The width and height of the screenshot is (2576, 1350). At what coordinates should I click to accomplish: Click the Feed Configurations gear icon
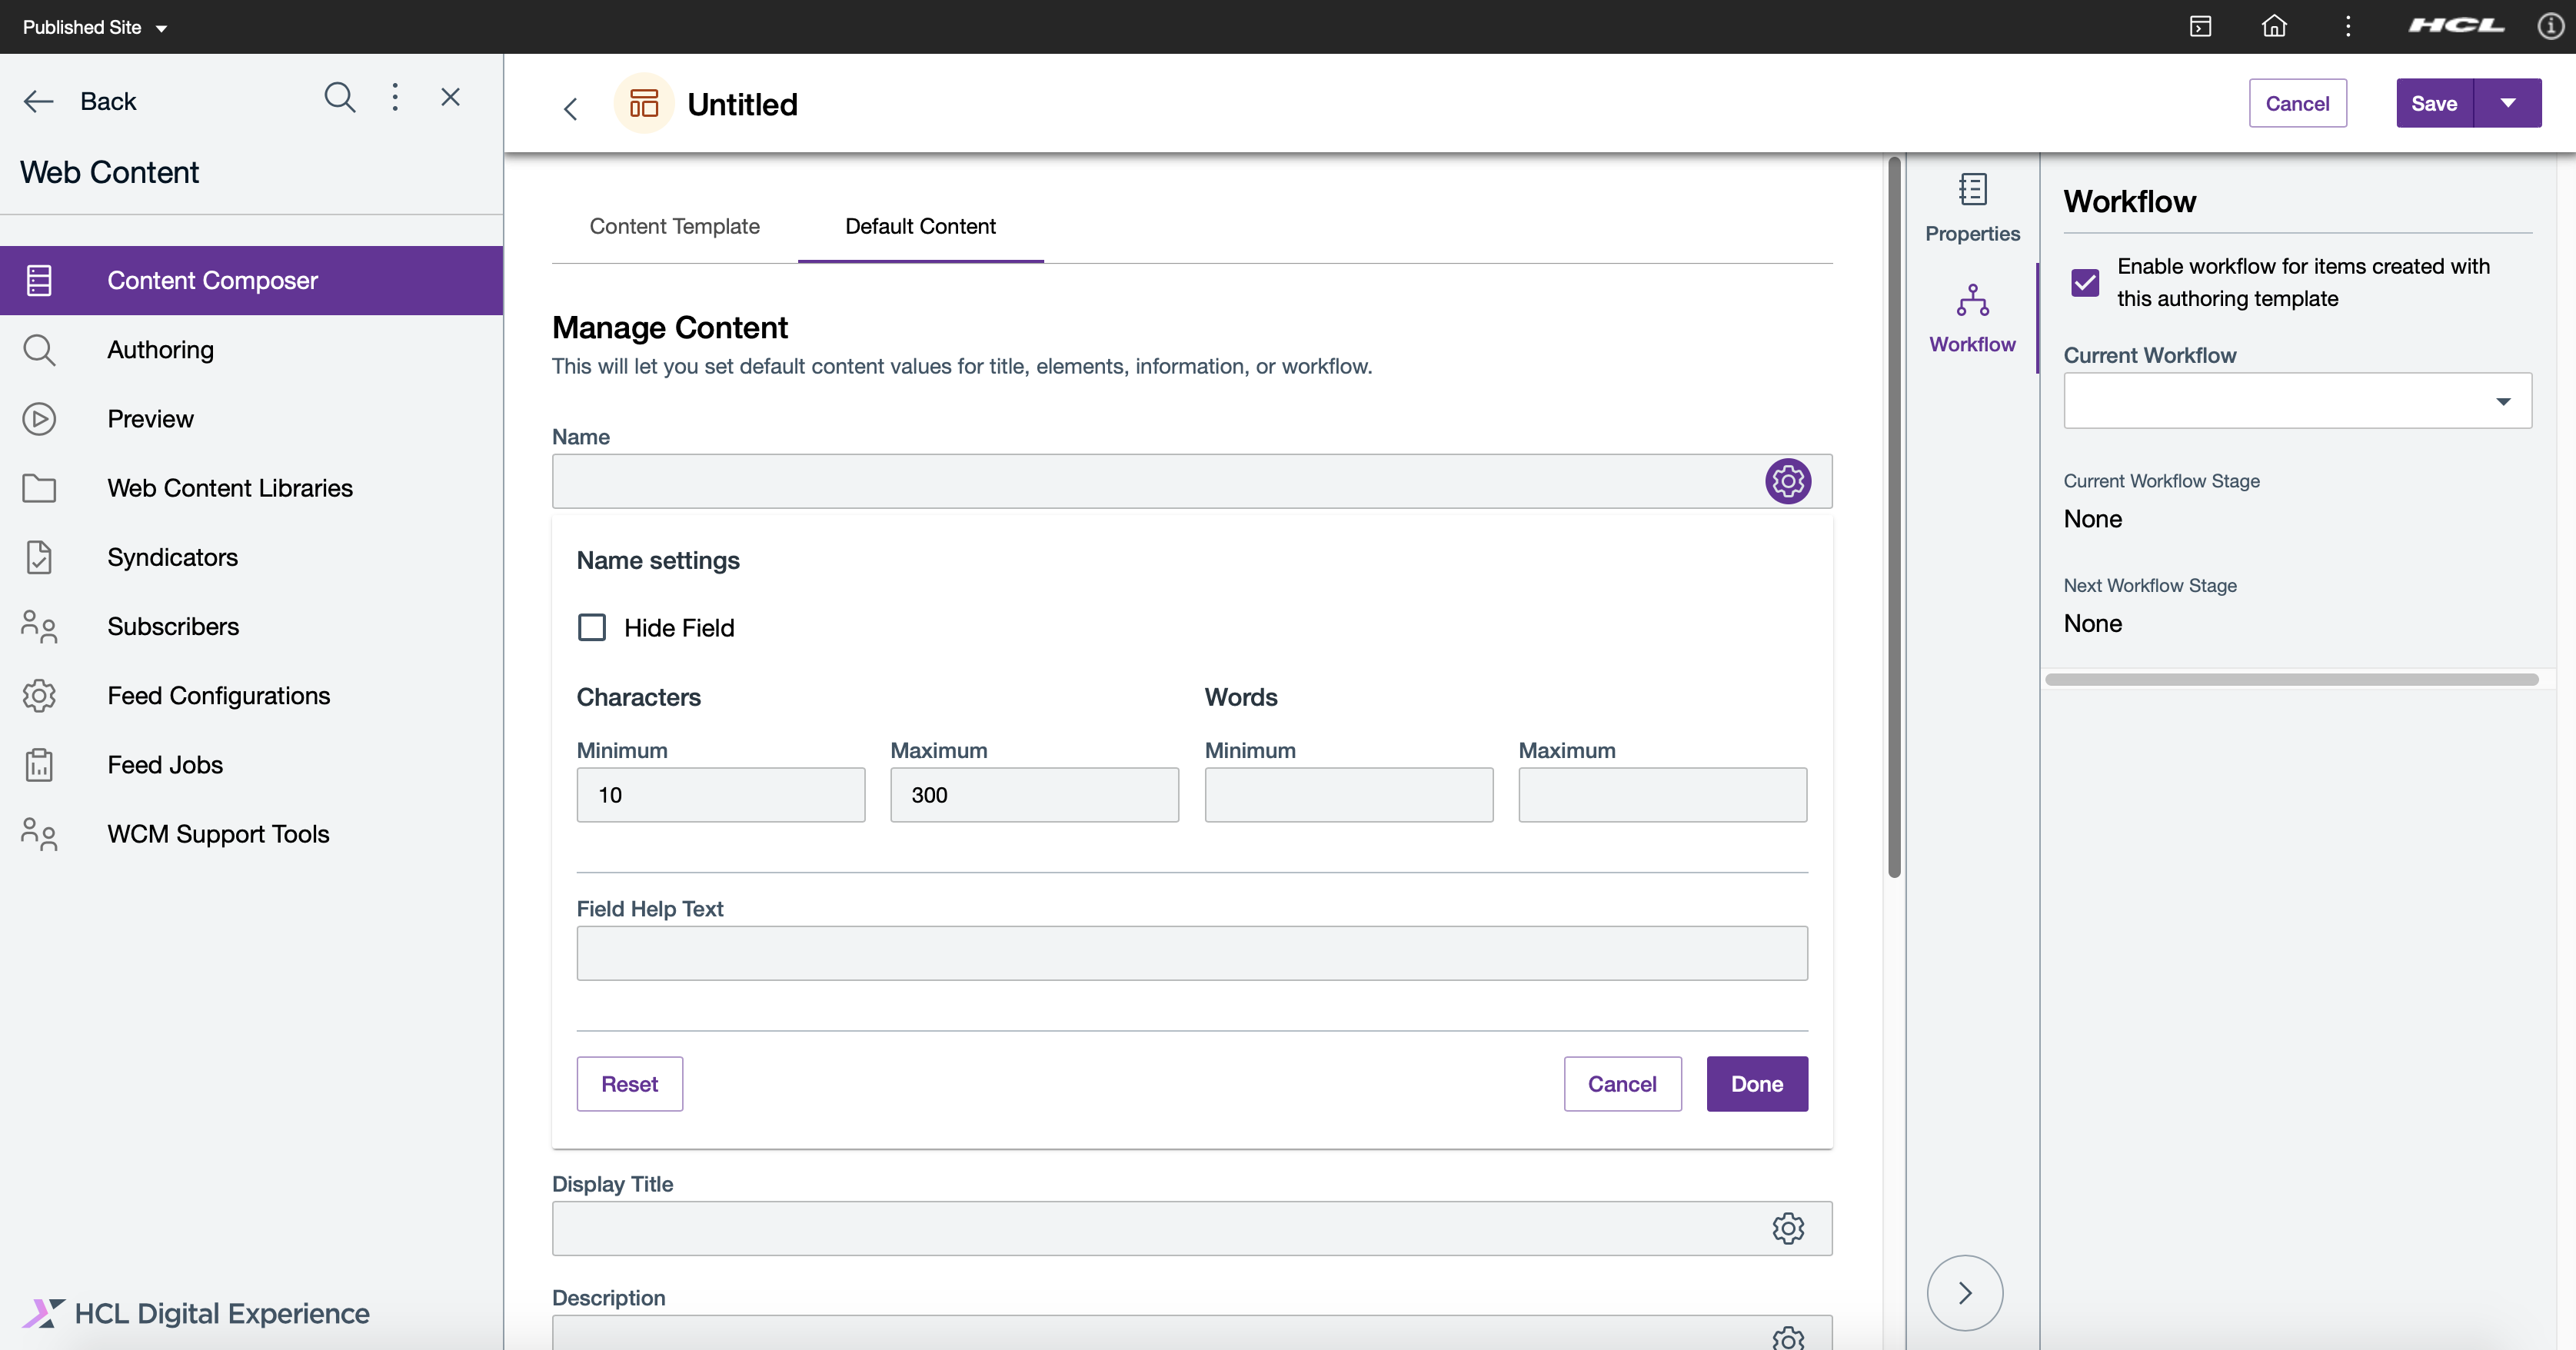click(39, 696)
